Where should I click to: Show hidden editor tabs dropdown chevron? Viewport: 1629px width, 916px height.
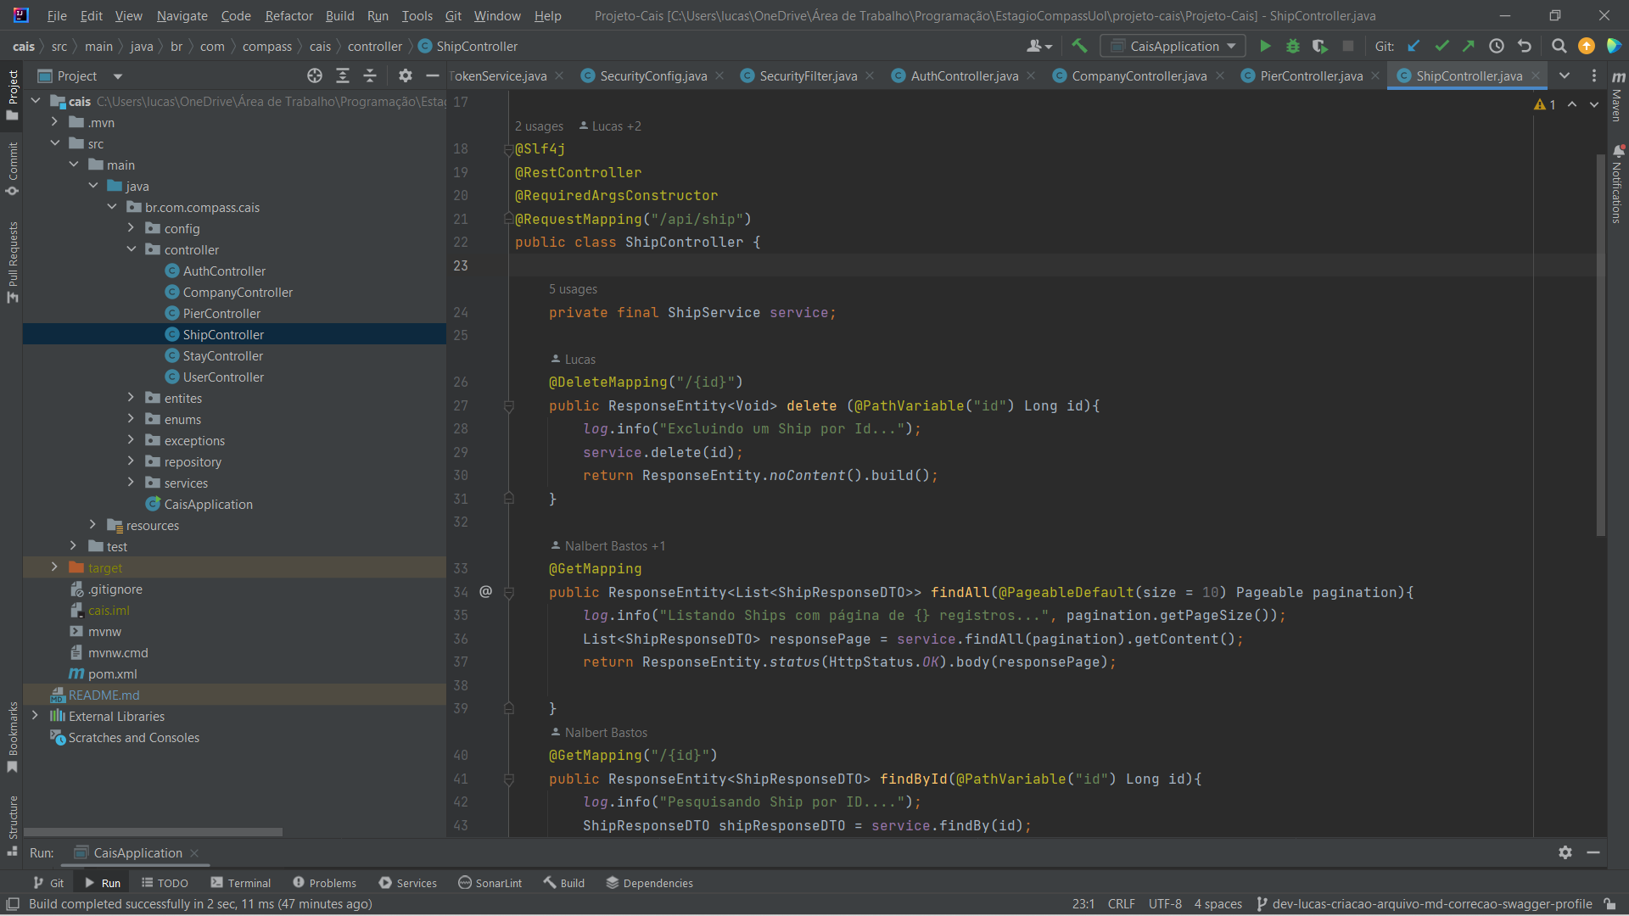[x=1565, y=76]
